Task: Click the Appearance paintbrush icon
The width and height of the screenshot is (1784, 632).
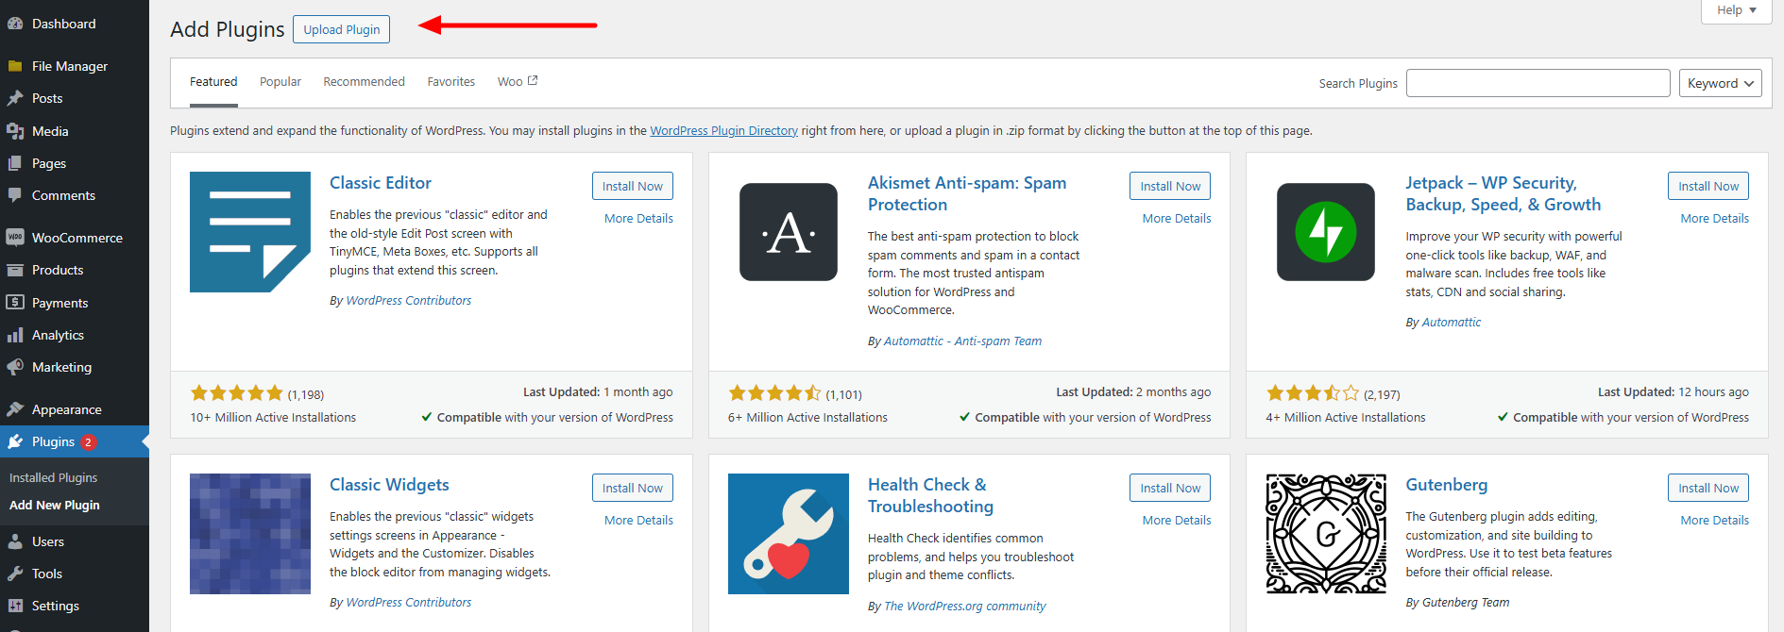Action: 15,409
